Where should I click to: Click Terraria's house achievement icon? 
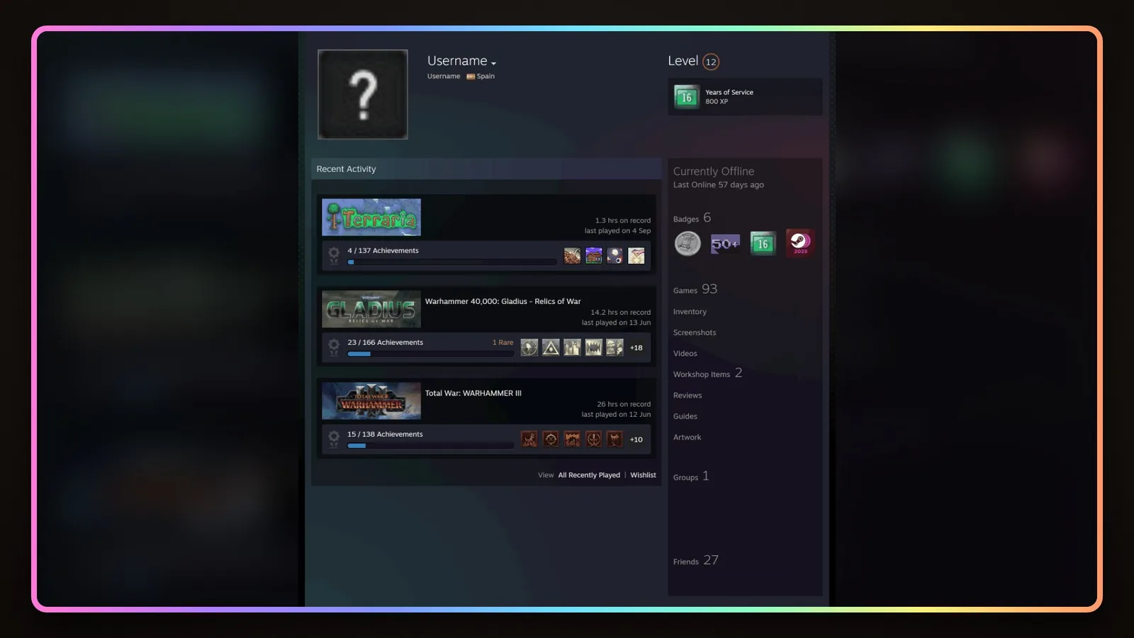(593, 255)
